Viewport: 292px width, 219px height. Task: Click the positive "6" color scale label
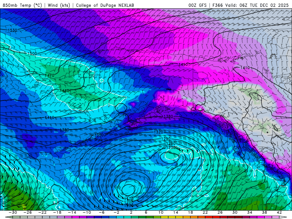pyautogui.click(x=146, y=212)
